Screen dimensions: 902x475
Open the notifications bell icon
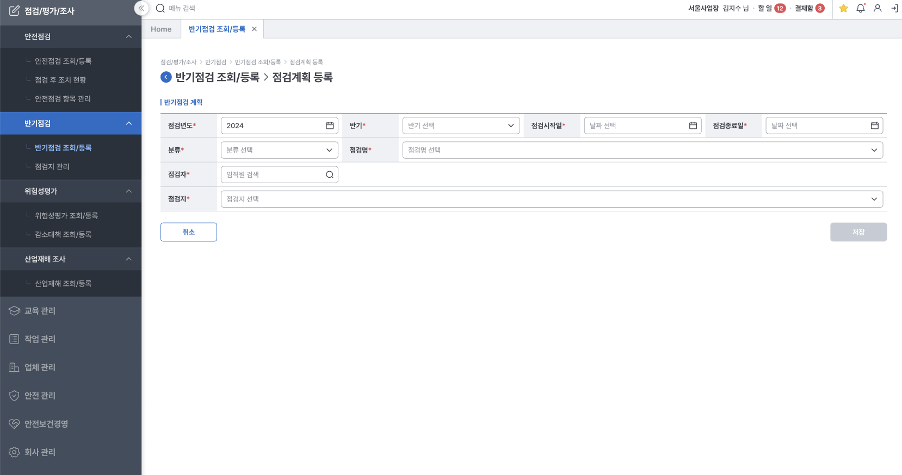coord(860,8)
